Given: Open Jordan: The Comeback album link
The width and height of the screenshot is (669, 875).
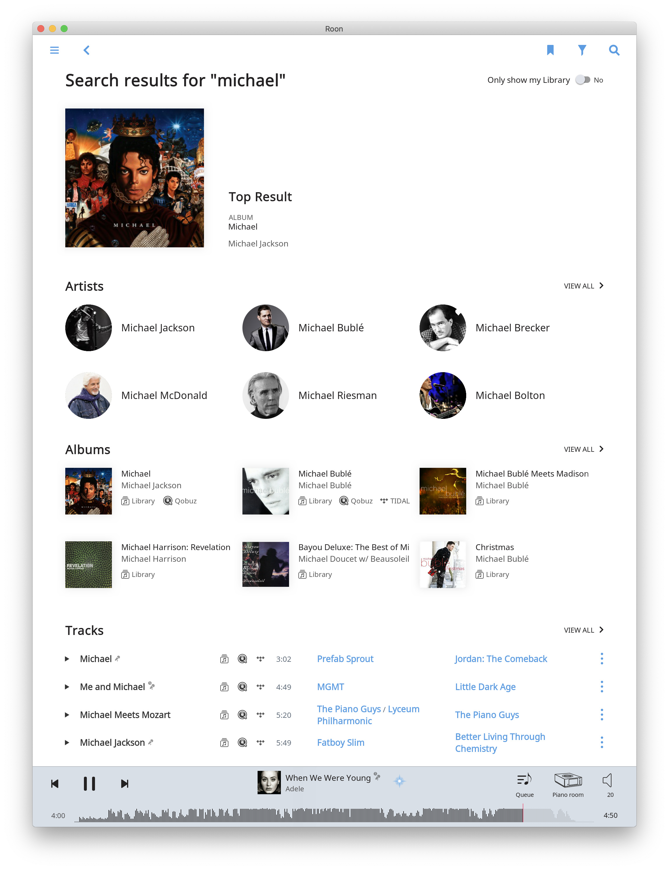Looking at the screenshot, I should 501,659.
